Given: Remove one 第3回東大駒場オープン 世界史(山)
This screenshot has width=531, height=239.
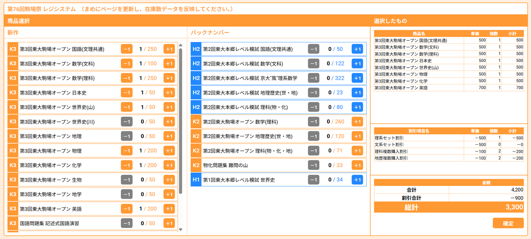Looking at the screenshot, I should pyautogui.click(x=127, y=107).
